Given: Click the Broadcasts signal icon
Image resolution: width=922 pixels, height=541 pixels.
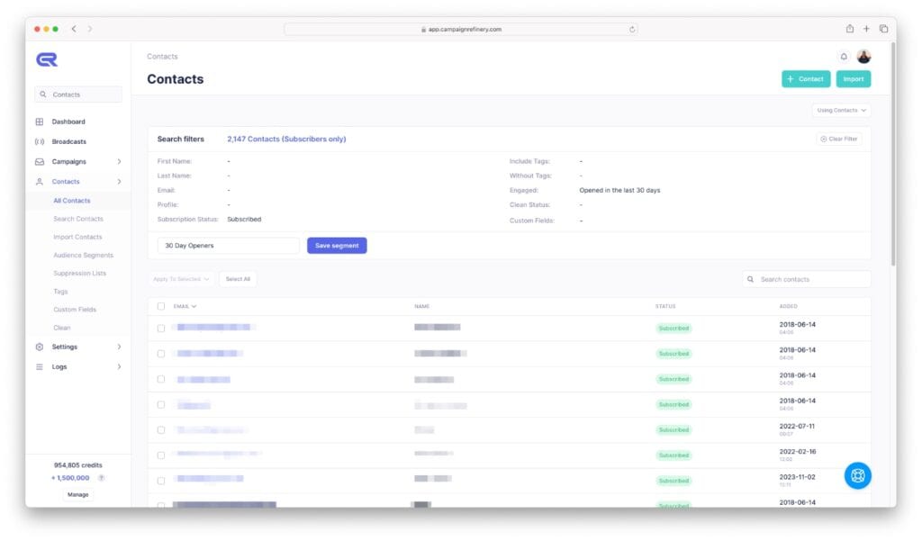Looking at the screenshot, I should click(x=40, y=141).
